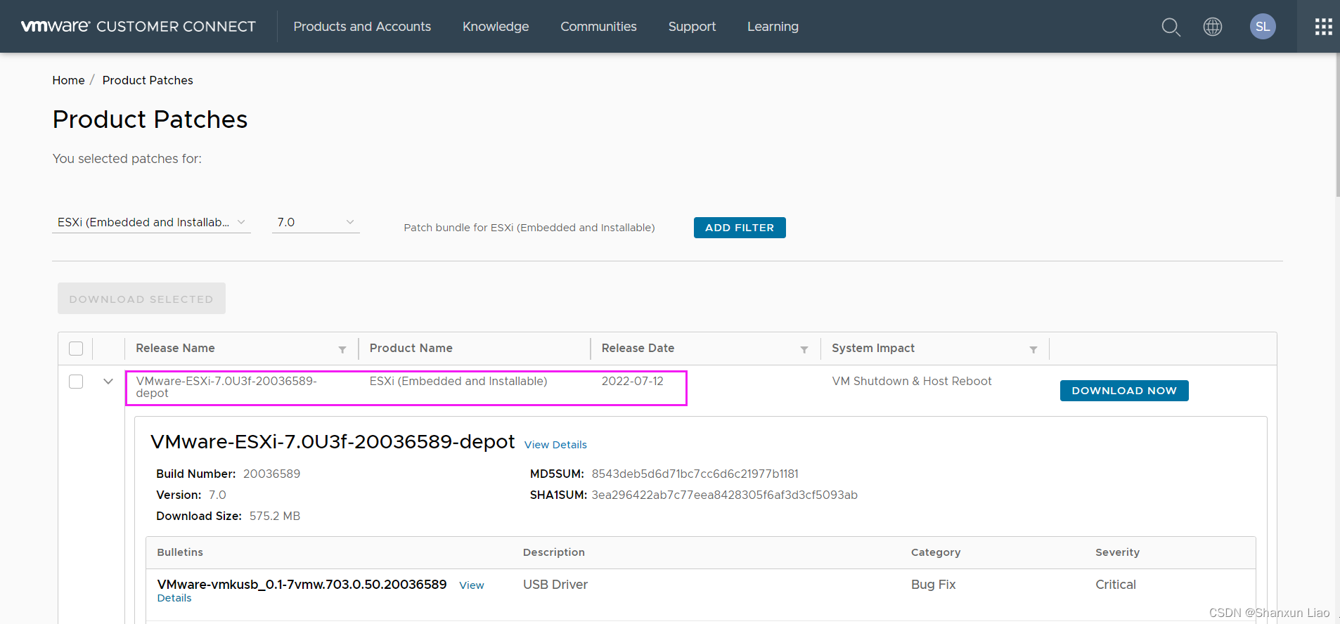Image resolution: width=1340 pixels, height=624 pixels.
Task: Open View Details link beside depot title
Action: pos(555,445)
